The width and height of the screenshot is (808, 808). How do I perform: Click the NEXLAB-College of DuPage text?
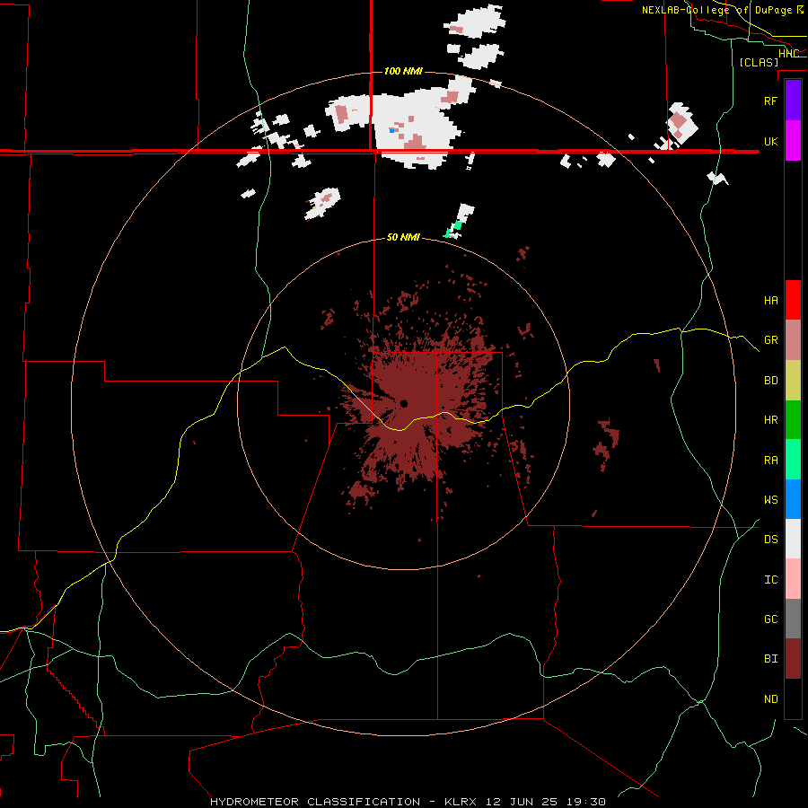pyautogui.click(x=716, y=10)
